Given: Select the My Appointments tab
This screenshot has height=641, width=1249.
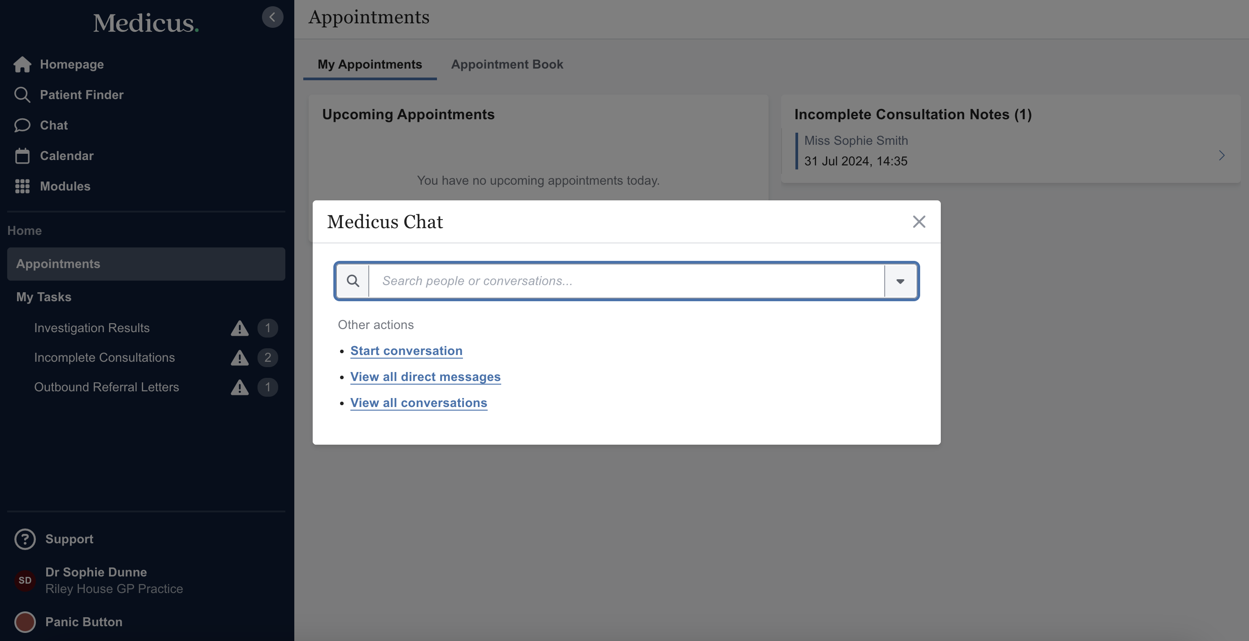Looking at the screenshot, I should coord(370,65).
